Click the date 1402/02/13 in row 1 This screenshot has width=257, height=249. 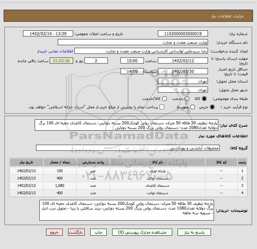[26, 171]
